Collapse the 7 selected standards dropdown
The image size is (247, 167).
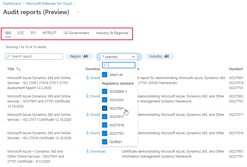[133, 56]
